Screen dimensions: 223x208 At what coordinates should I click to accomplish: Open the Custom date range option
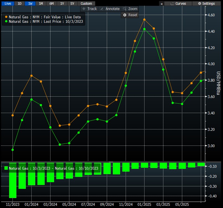86,4
